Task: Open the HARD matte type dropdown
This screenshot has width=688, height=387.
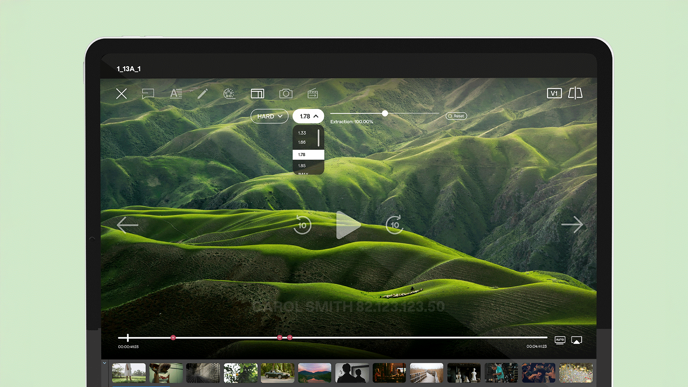Action: pos(269,116)
